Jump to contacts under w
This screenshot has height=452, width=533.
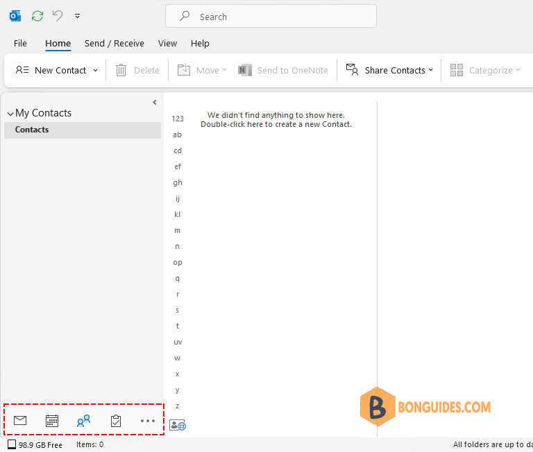tap(177, 358)
